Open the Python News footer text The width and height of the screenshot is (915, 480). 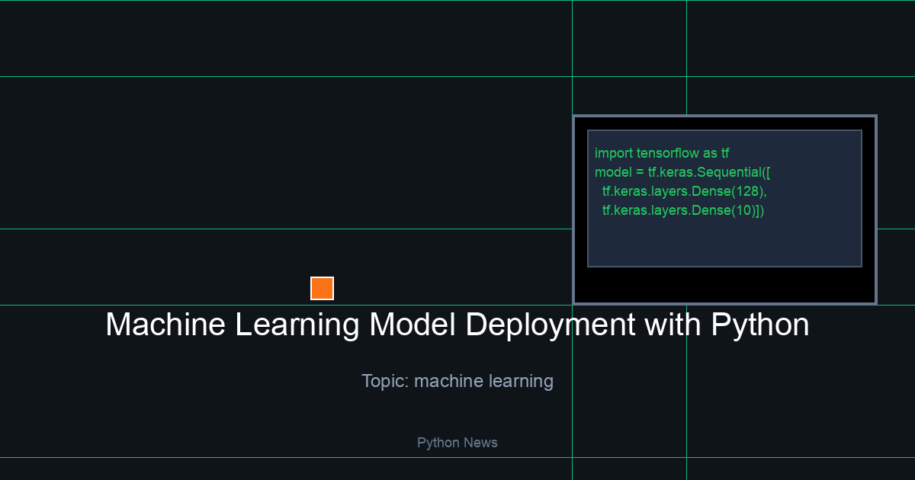pyautogui.click(x=457, y=443)
